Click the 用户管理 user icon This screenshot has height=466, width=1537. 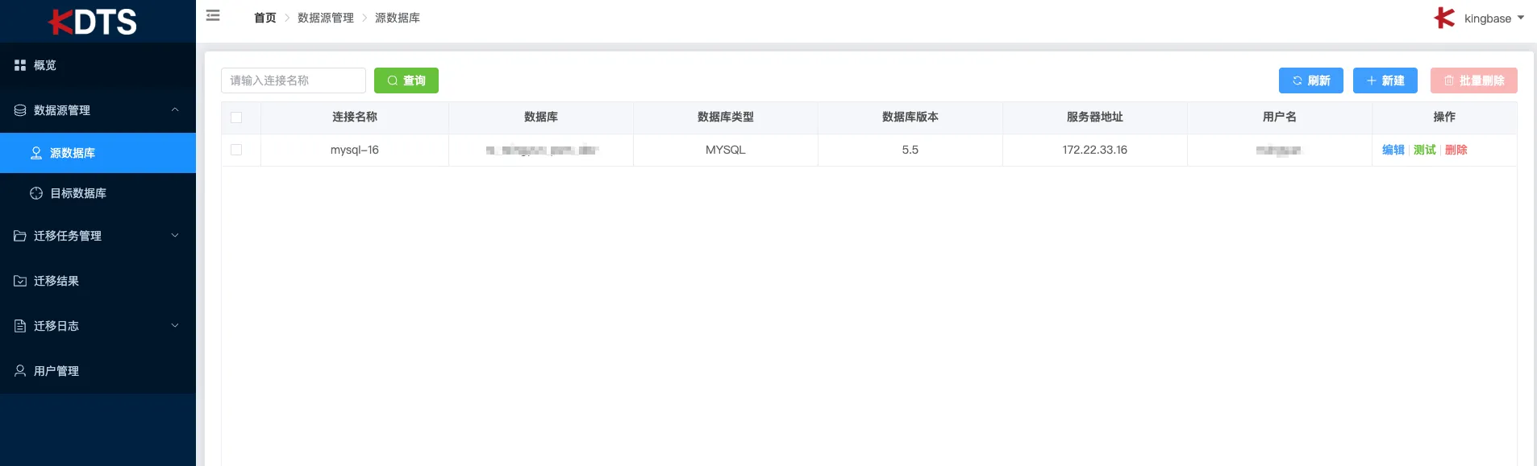20,371
